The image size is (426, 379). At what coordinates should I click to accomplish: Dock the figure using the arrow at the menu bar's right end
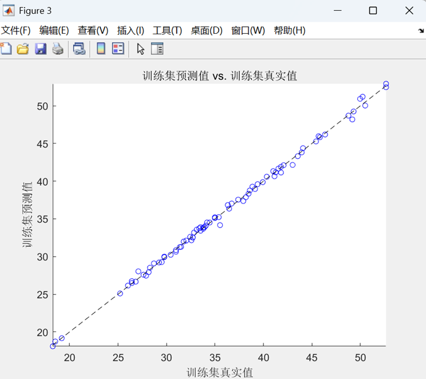pos(421,31)
